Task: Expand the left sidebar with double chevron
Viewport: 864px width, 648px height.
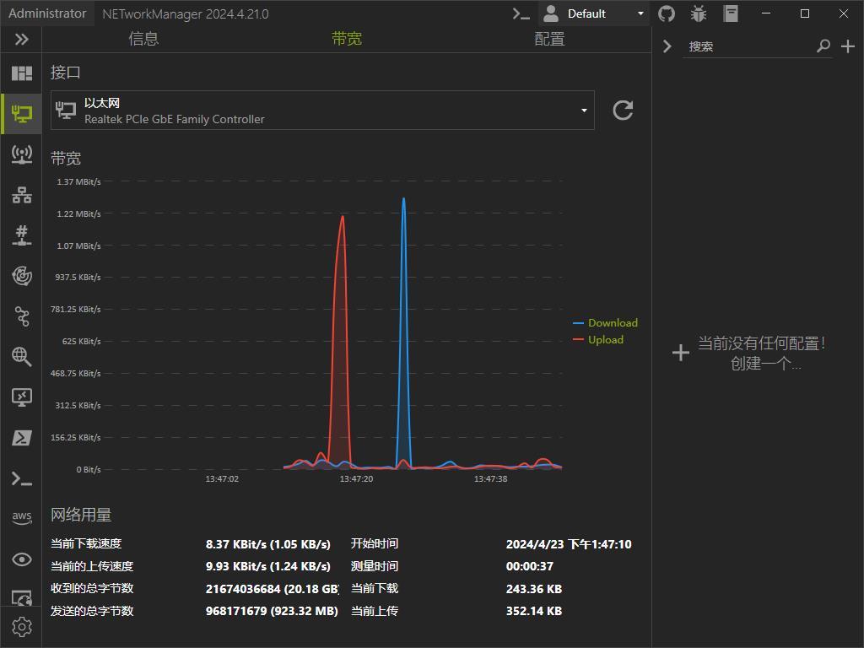Action: [x=21, y=39]
